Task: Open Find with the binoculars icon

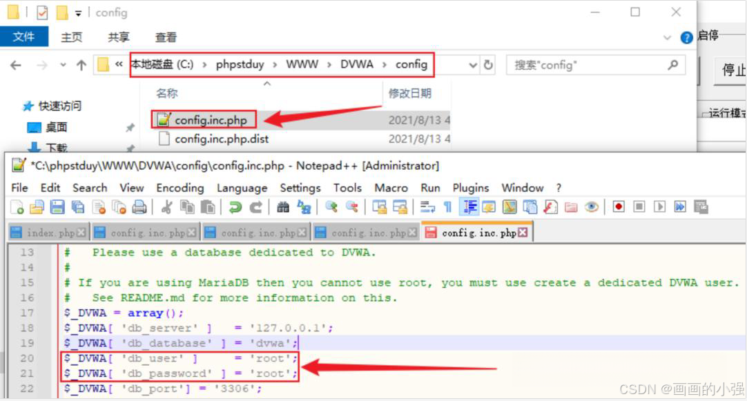Action: click(x=283, y=207)
